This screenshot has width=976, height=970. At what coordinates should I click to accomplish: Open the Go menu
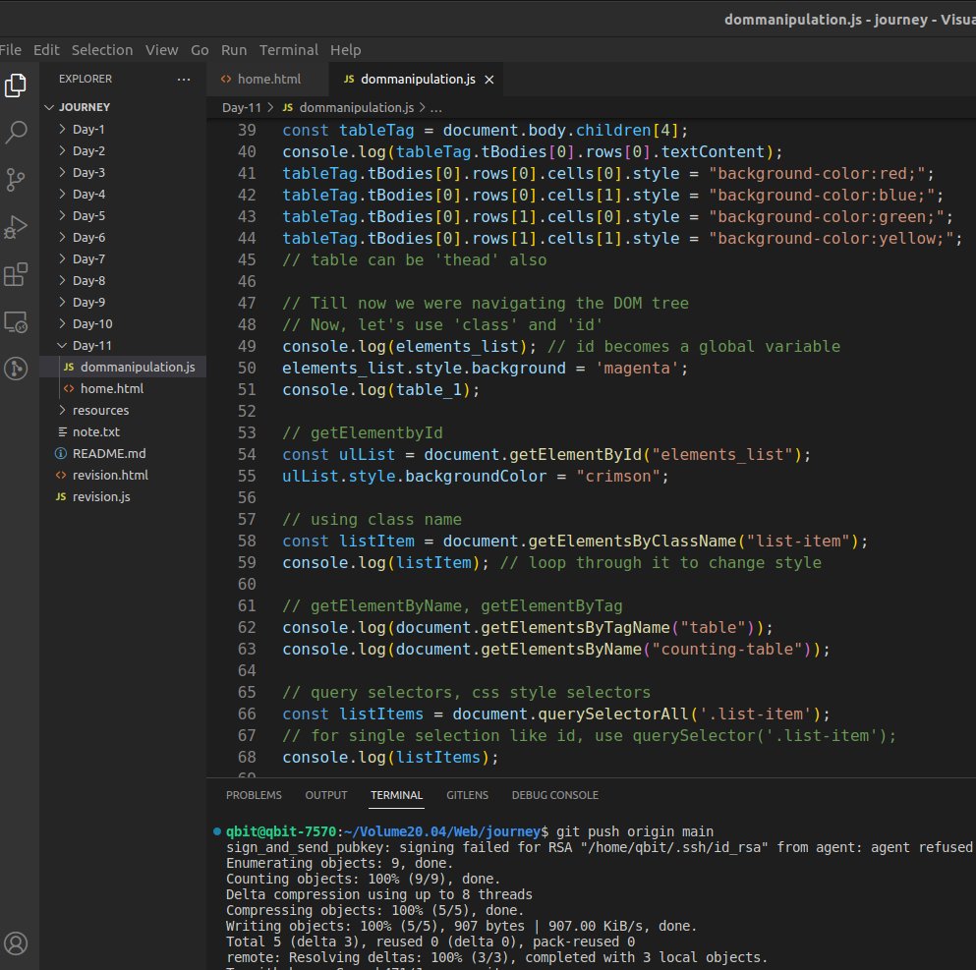coord(200,50)
